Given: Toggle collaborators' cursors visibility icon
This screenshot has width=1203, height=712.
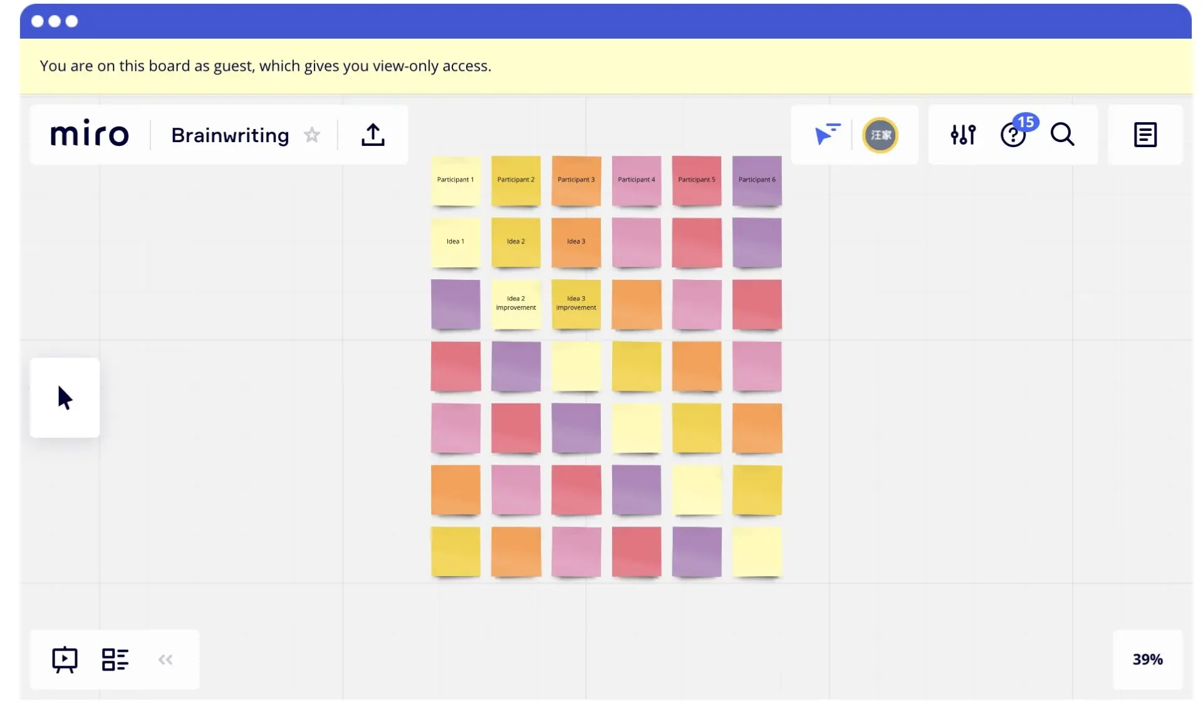Looking at the screenshot, I should point(826,135).
